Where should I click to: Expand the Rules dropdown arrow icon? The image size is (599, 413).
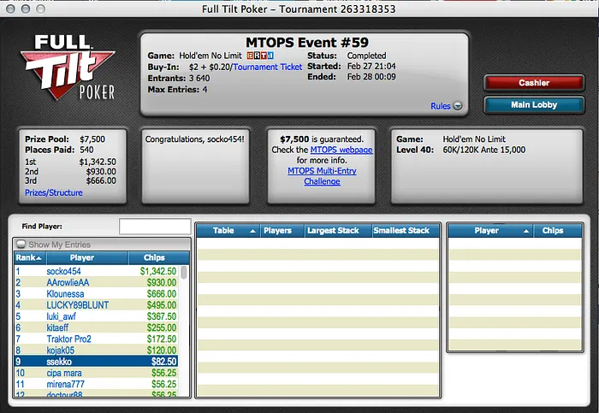click(458, 106)
